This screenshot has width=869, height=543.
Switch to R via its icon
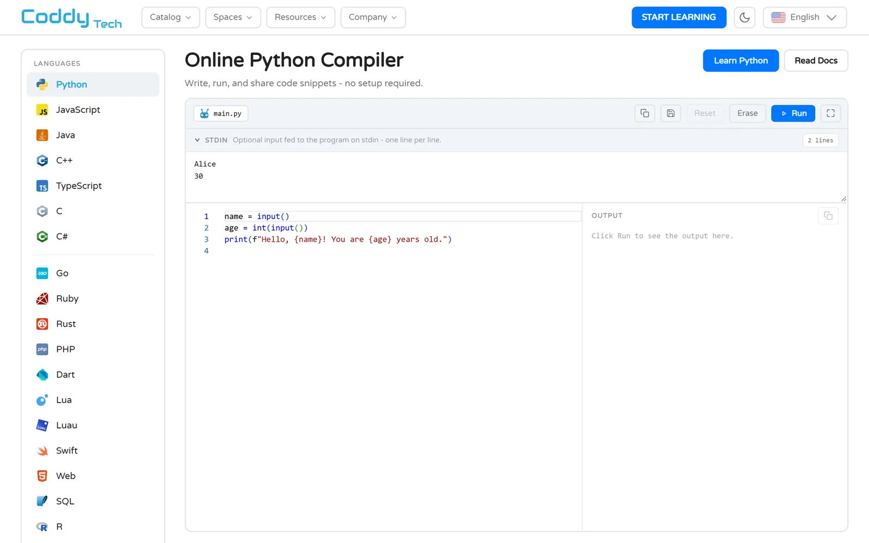pos(42,527)
